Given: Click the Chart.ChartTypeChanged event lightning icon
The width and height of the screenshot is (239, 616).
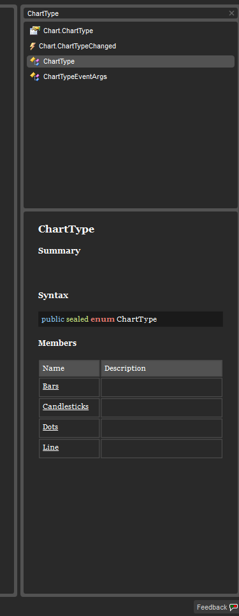Looking at the screenshot, I should click(33, 47).
